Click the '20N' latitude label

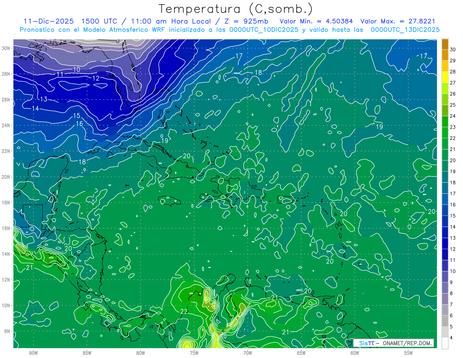(6, 177)
